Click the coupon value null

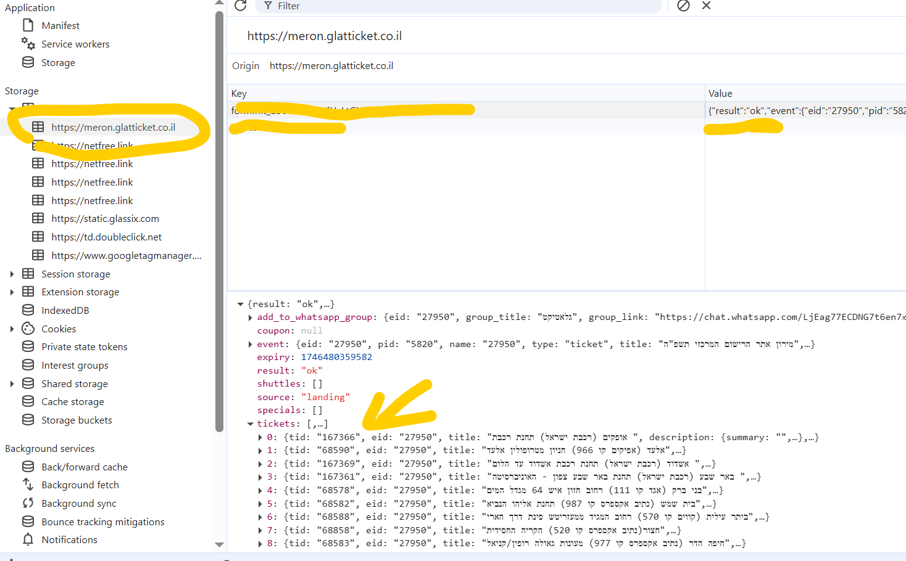coord(312,330)
